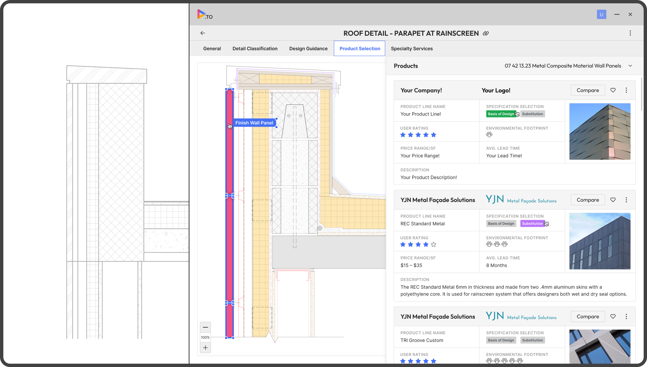Open the Specialty Services tab
The image size is (647, 367).
(x=412, y=49)
